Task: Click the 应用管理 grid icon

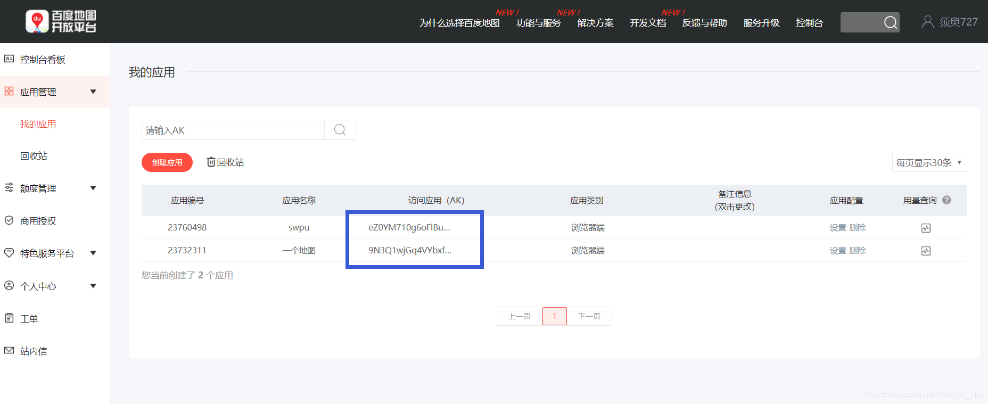Action: pyautogui.click(x=9, y=91)
